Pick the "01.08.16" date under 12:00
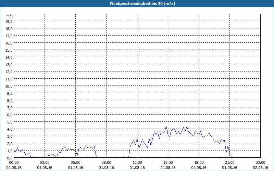The height and width of the screenshot is (171, 274). click(137, 168)
